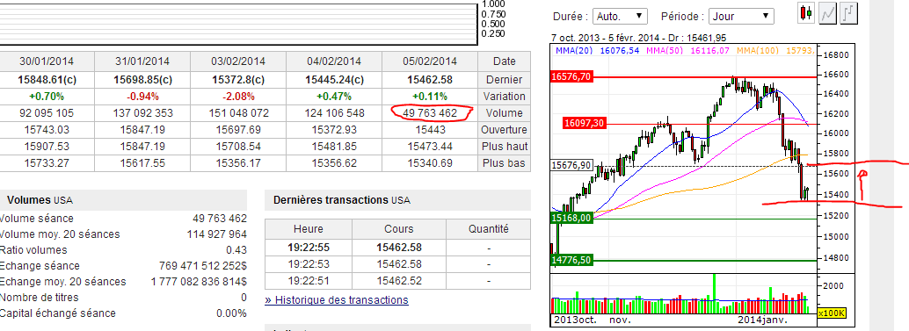This screenshot has height=331, width=909.
Task: Click the opening value 15743.03
Action: coord(47,130)
